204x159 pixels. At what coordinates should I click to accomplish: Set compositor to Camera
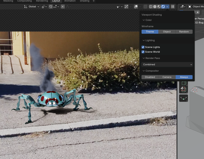coord(167,77)
